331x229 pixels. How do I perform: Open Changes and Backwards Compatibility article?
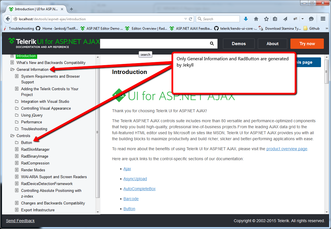(53, 203)
